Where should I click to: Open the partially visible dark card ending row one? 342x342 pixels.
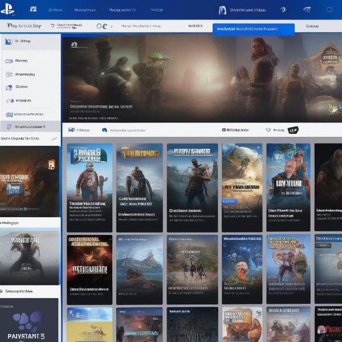click(x=328, y=187)
